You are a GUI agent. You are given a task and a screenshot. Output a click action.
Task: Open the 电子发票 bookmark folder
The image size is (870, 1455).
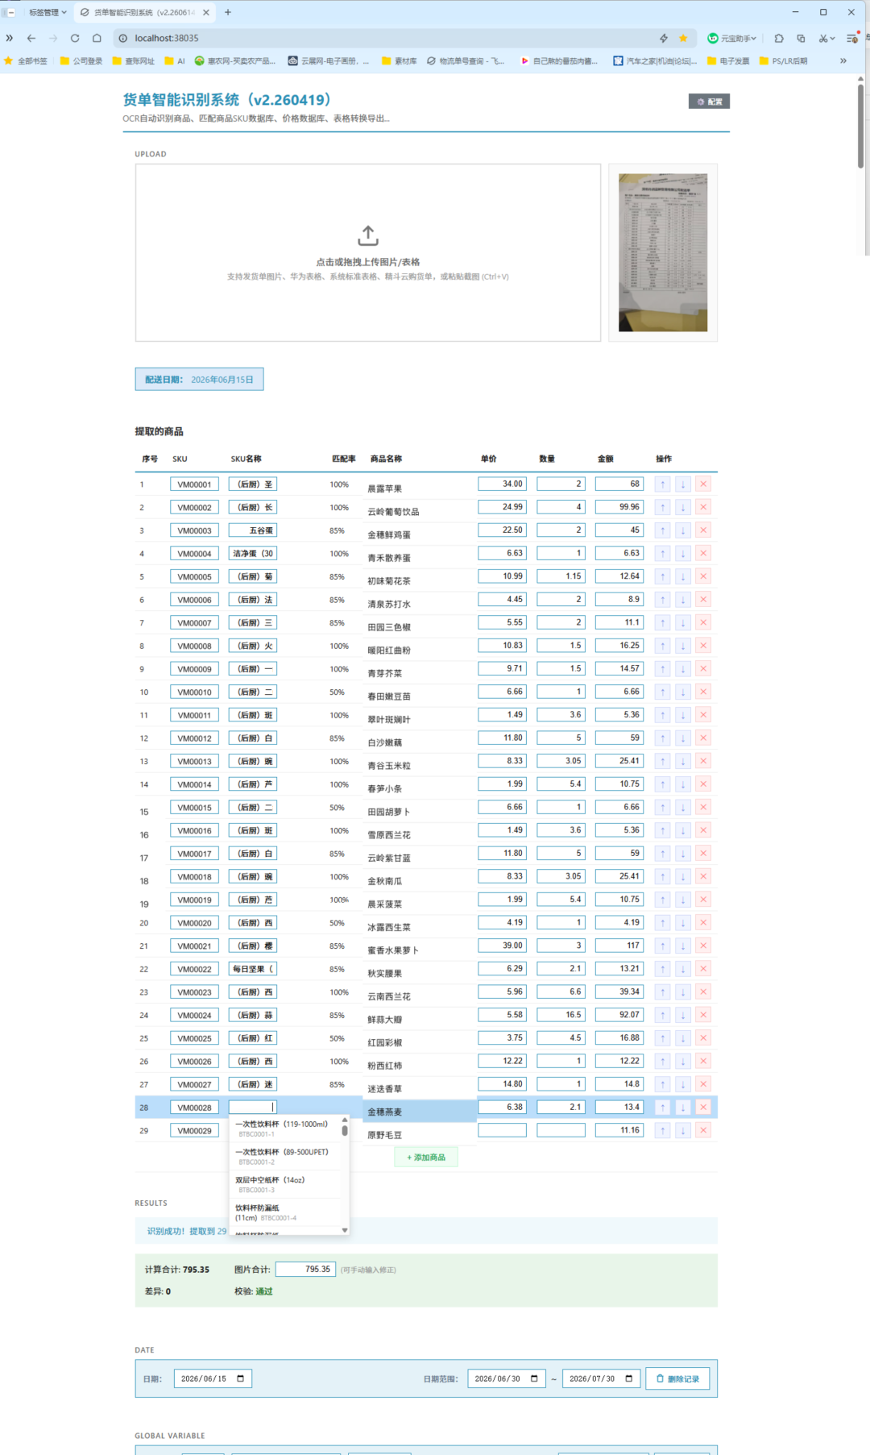tap(728, 60)
